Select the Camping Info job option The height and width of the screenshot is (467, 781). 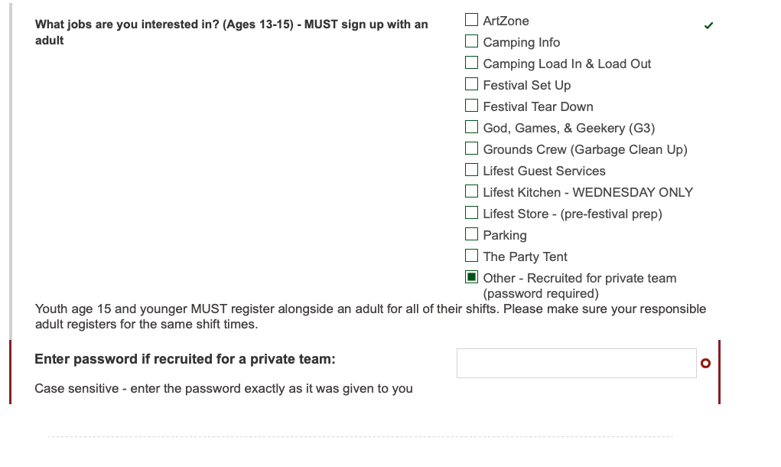(x=471, y=41)
